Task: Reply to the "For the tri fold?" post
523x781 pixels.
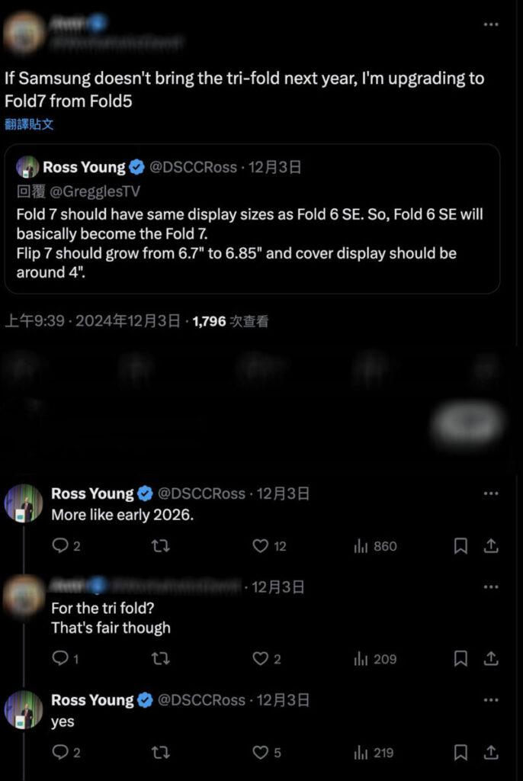Action: [x=60, y=659]
